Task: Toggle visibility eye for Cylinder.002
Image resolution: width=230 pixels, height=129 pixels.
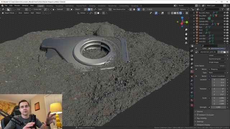Action: pos(225,21)
